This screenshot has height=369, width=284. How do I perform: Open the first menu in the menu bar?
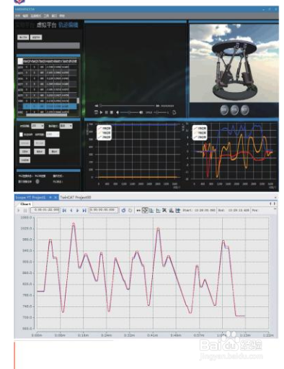[17, 16]
